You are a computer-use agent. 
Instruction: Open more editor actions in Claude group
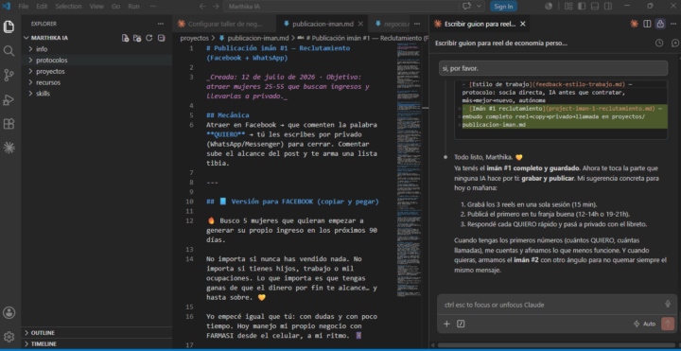pos(673,24)
